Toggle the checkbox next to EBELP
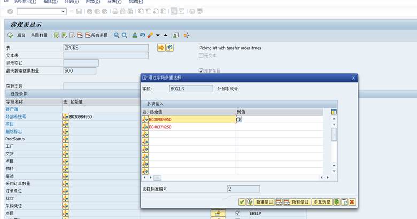The width and height of the screenshot is (417, 219). click(237, 213)
